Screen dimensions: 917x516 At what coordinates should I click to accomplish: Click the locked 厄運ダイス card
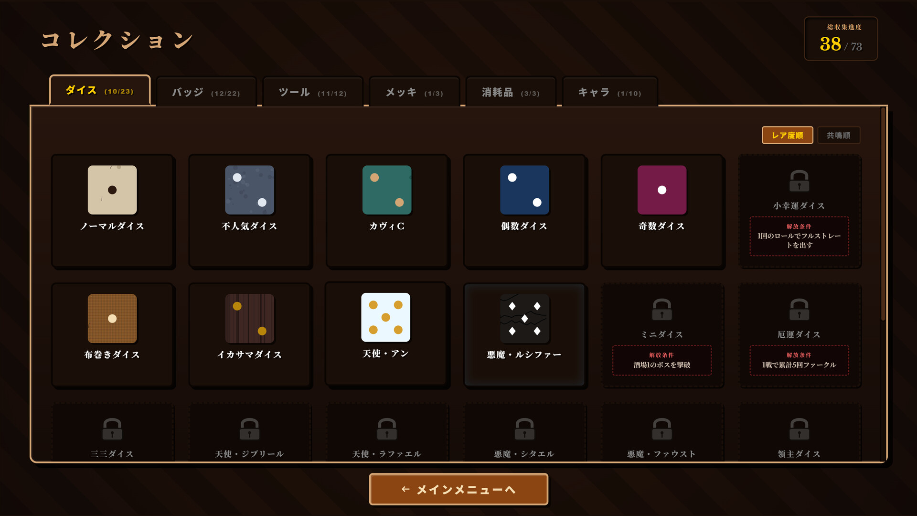(x=800, y=335)
